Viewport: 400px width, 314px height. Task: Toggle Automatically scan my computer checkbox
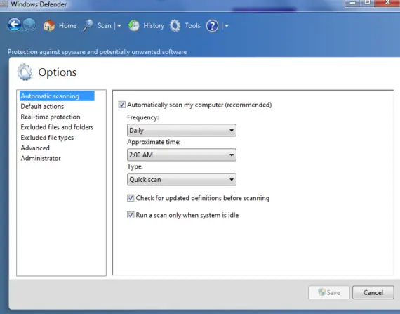121,105
